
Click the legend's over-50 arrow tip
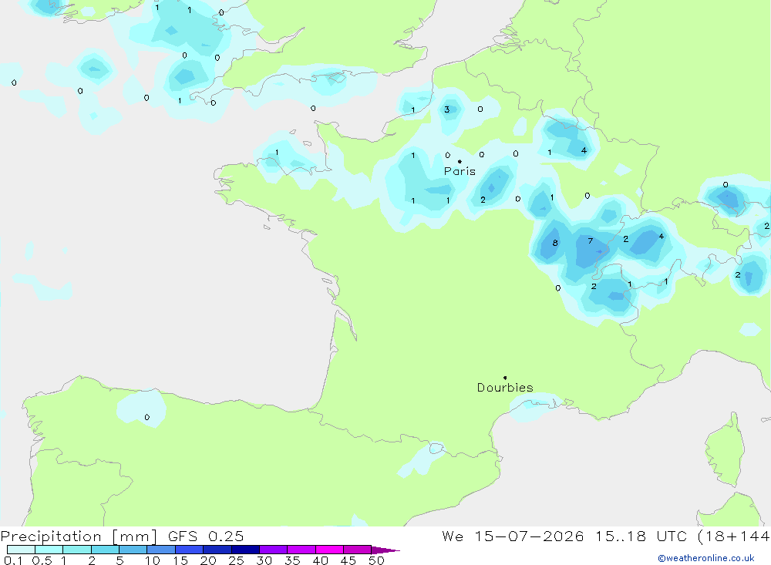(x=386, y=550)
